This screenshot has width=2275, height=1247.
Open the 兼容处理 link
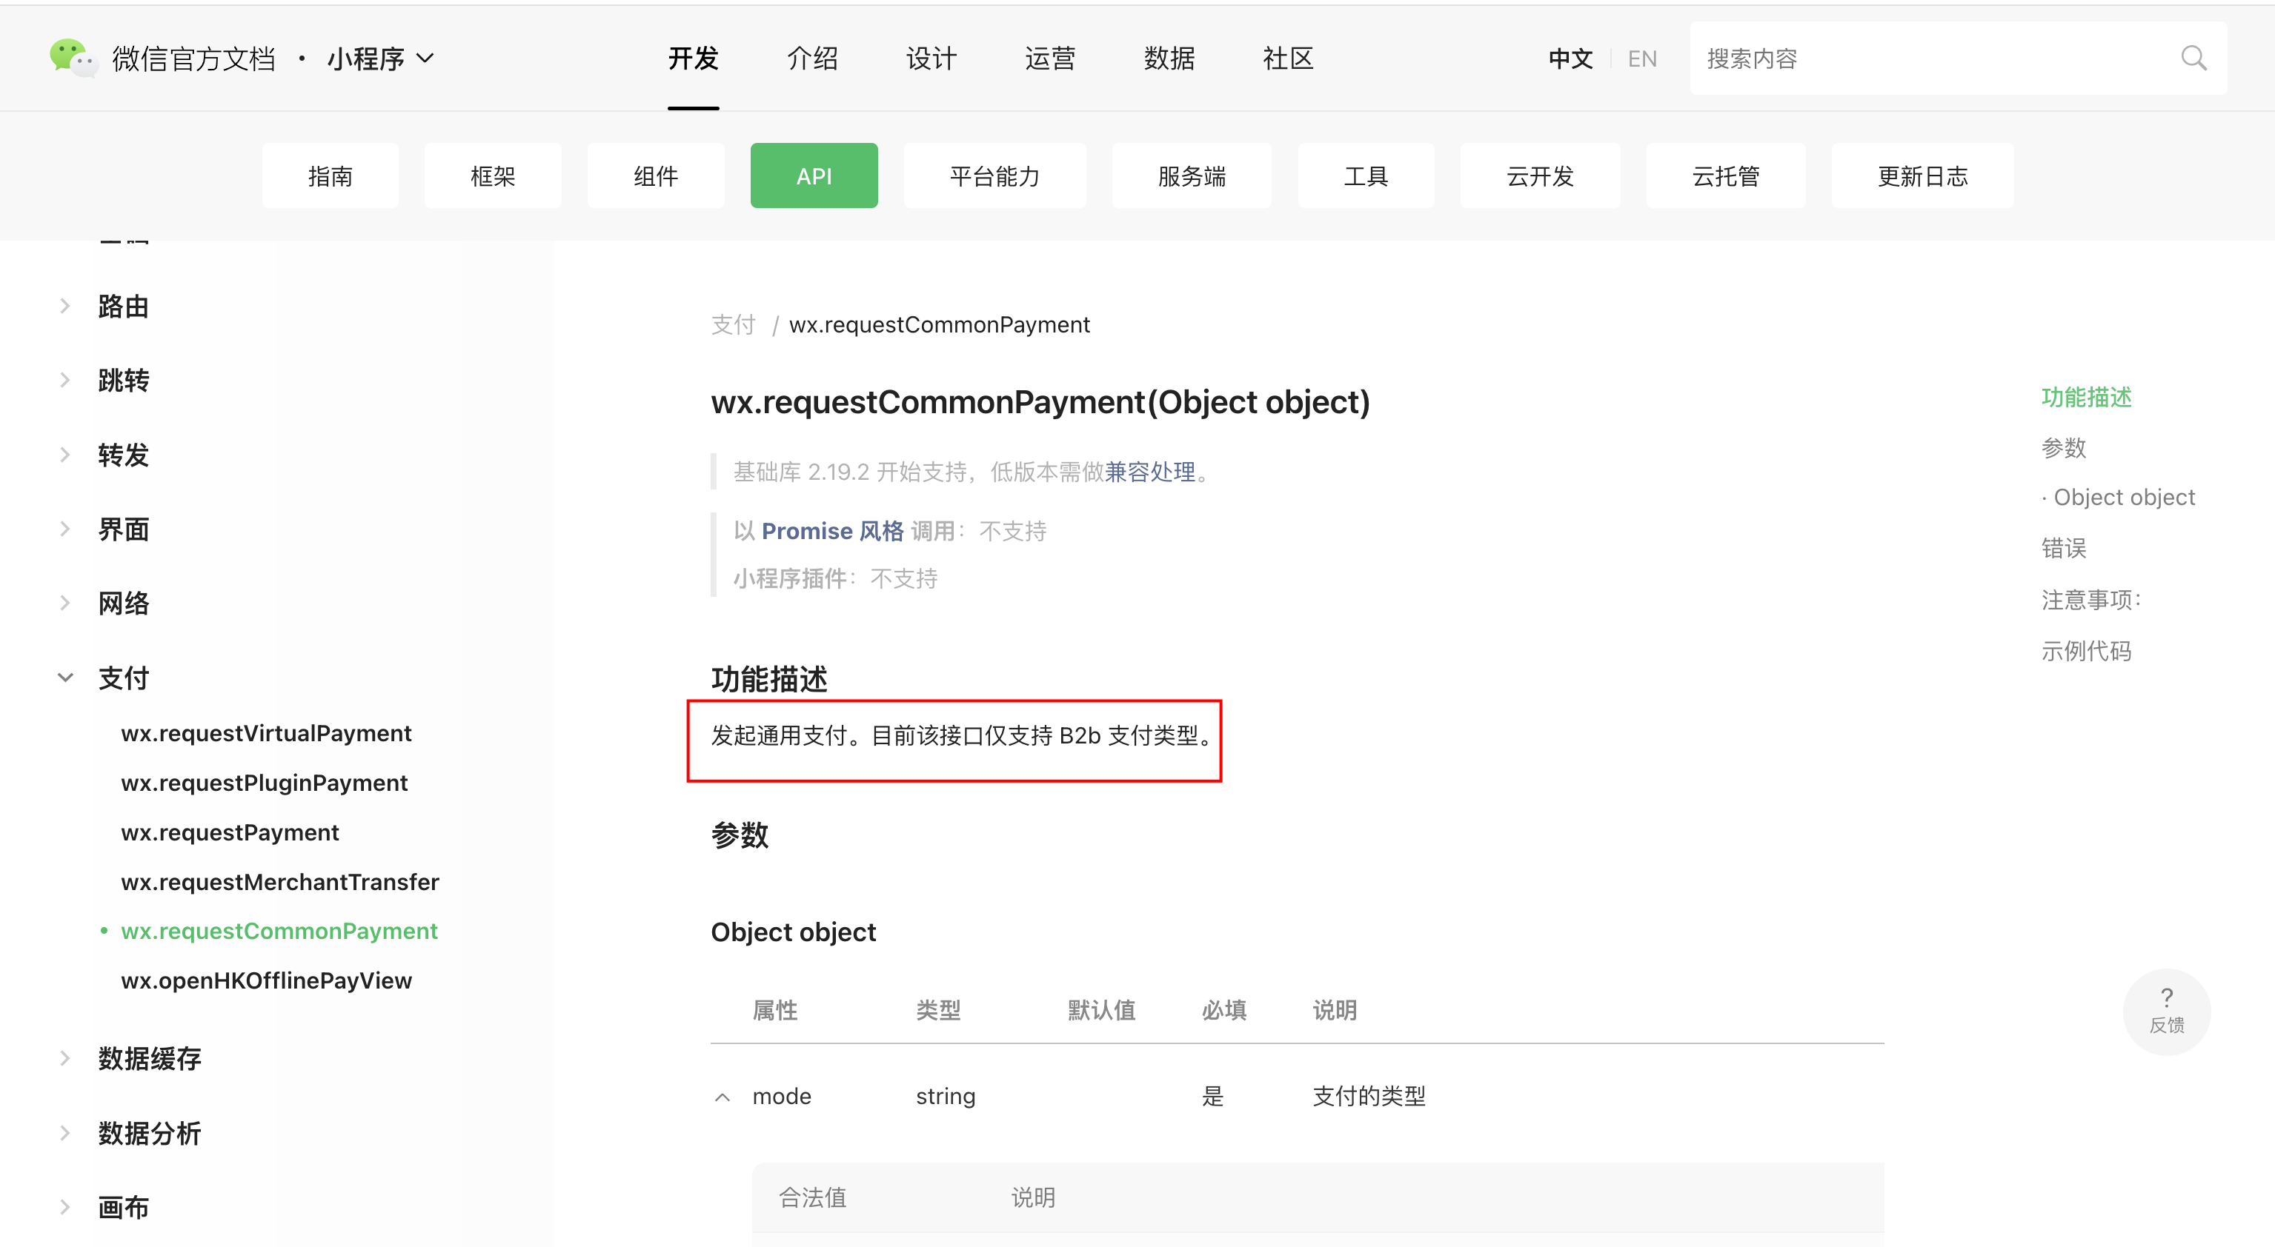[x=1150, y=472]
